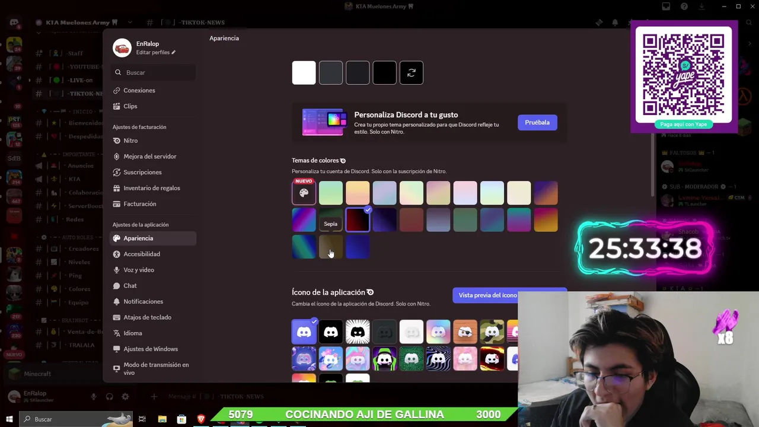Select the default blurple Discord app icon
The width and height of the screenshot is (759, 427).
pyautogui.click(x=304, y=332)
